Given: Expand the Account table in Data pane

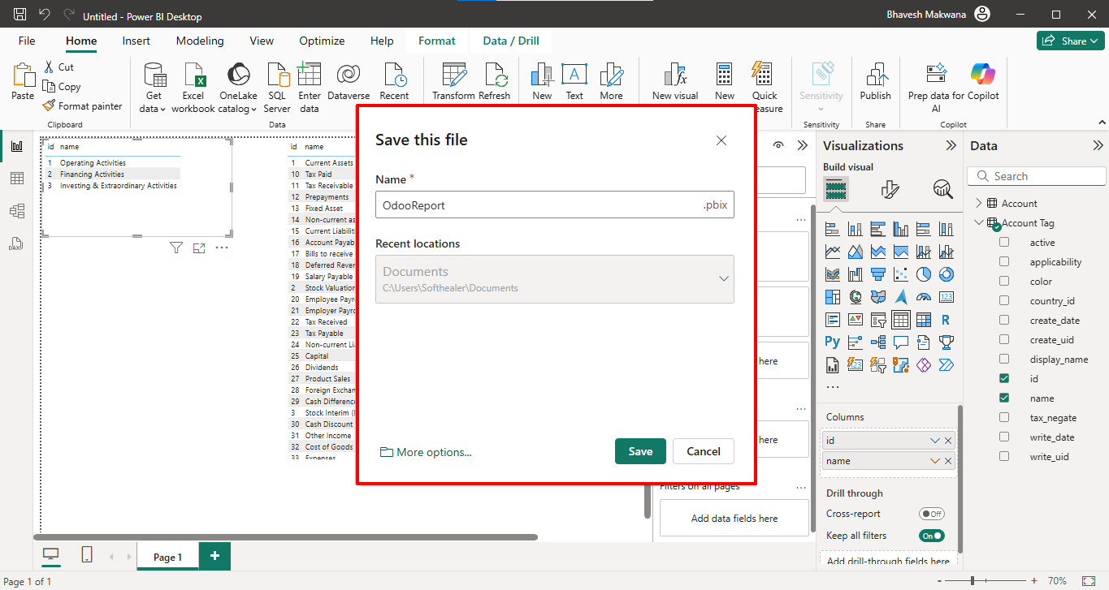Looking at the screenshot, I should point(978,204).
